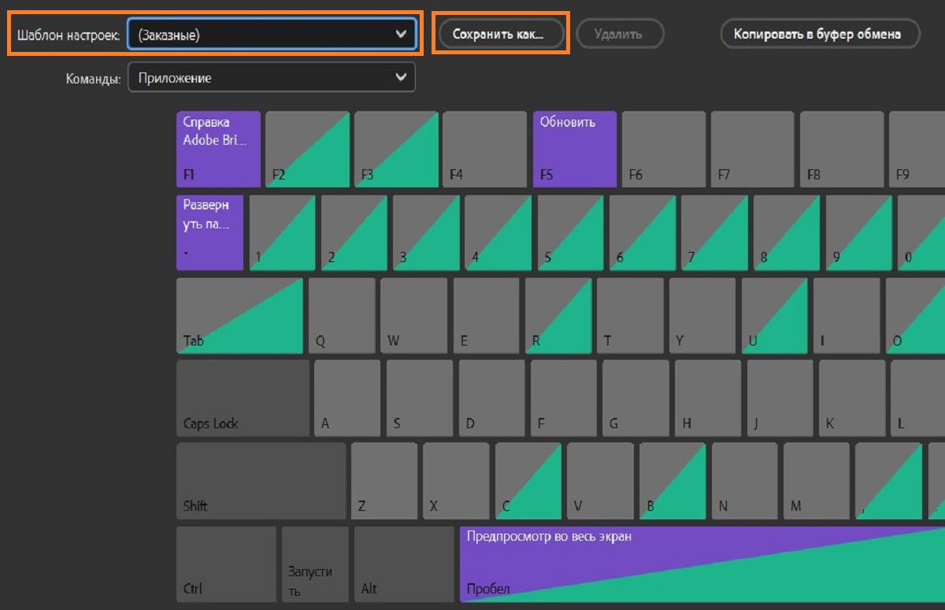945x610 pixels.
Task: Click the Сохранить как... button
Action: click(498, 35)
